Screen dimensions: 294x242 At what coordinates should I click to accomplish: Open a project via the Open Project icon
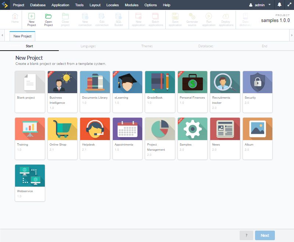tap(48, 19)
